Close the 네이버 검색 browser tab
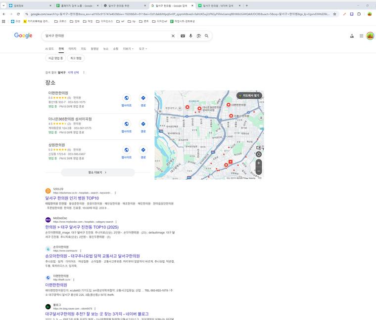 (239, 5)
